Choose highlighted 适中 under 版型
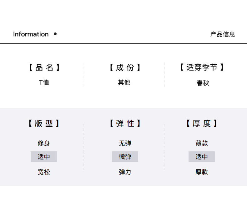247x206 pixels. pos(44,157)
